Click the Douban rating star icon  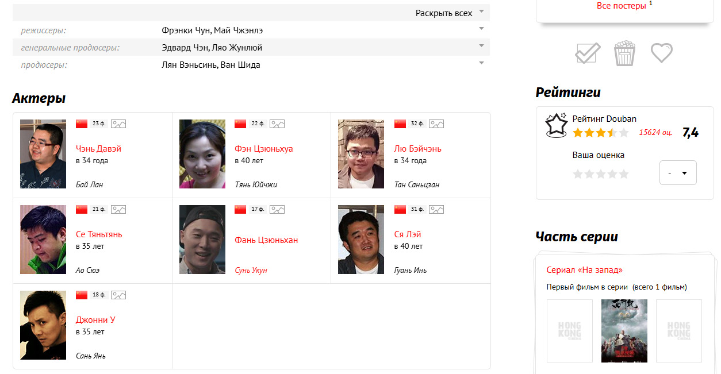click(556, 125)
